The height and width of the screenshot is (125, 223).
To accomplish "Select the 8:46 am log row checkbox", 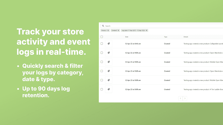I will [x=102, y=44].
